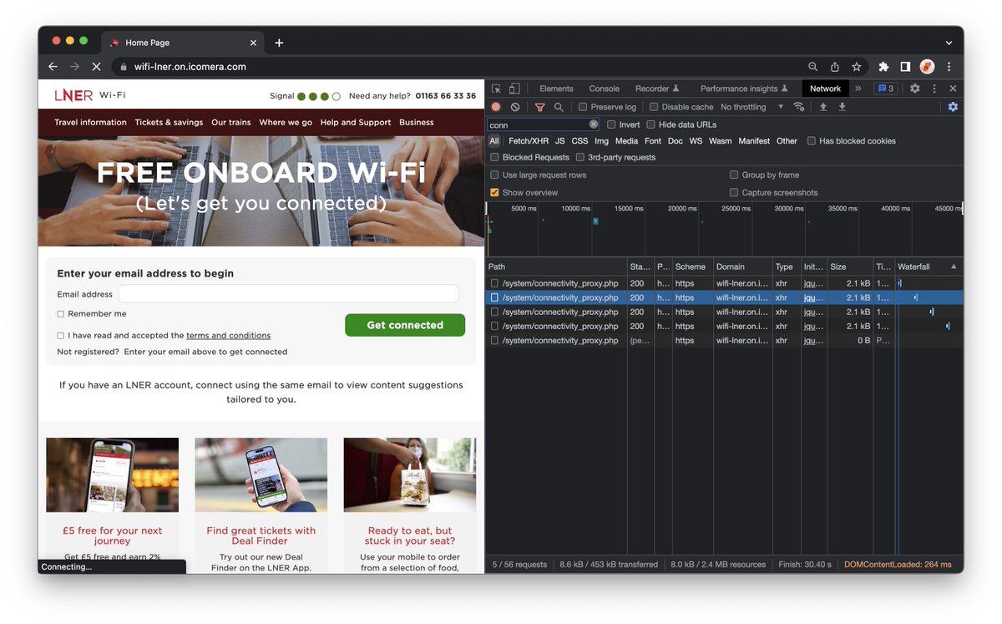This screenshot has width=1002, height=624.
Task: Tick the Remember me checkbox
Action: (x=60, y=314)
